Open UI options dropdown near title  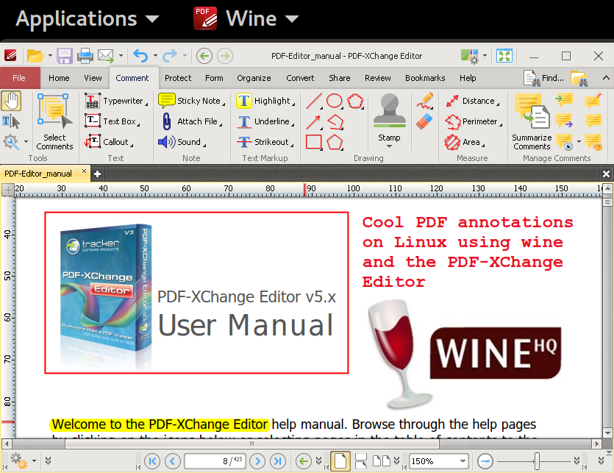[485, 56]
